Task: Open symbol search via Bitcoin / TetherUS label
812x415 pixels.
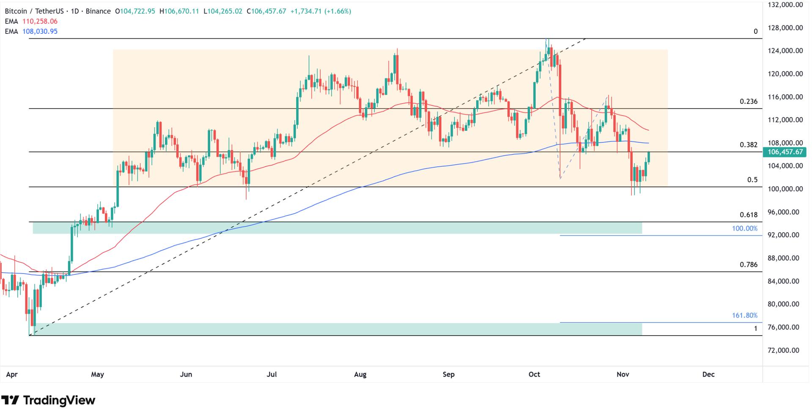Action: (x=34, y=12)
